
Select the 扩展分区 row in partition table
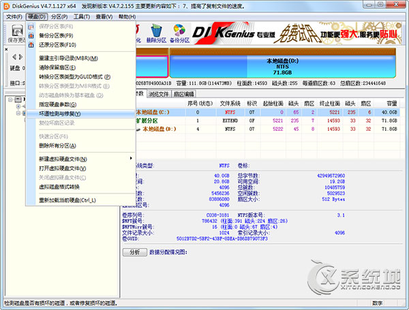pos(267,121)
